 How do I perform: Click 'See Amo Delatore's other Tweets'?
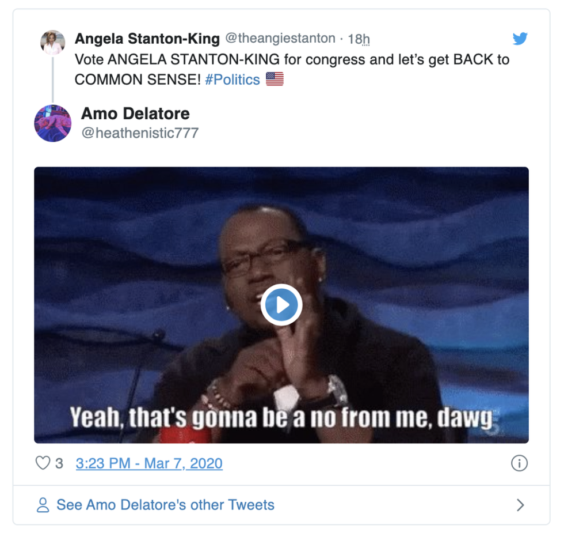[x=165, y=505]
